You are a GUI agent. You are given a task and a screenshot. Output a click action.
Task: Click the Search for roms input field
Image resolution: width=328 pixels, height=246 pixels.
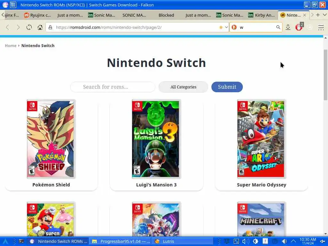[x=112, y=87]
